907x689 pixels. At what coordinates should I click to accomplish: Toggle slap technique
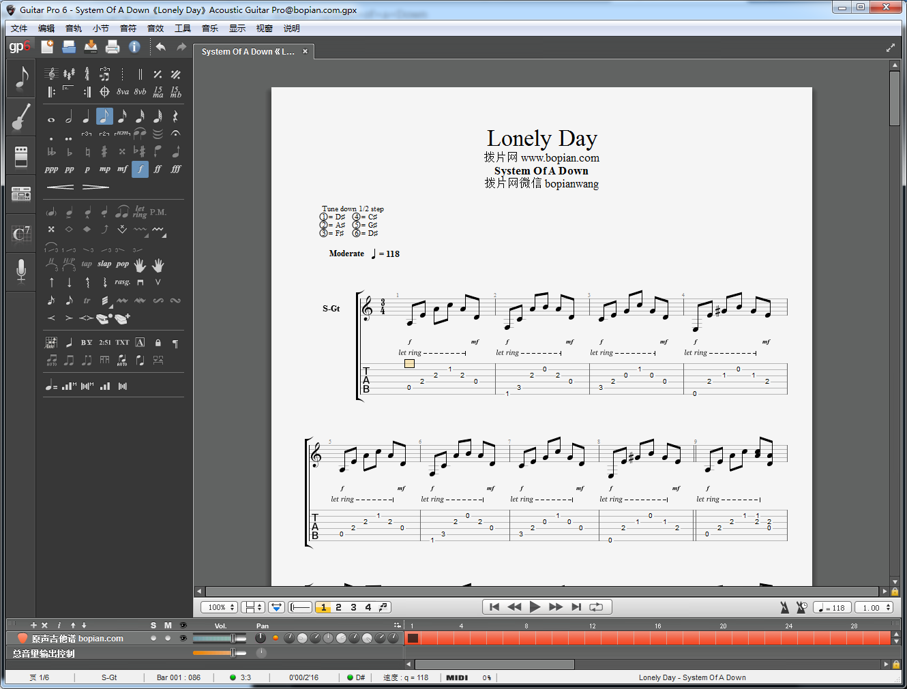pos(104,264)
